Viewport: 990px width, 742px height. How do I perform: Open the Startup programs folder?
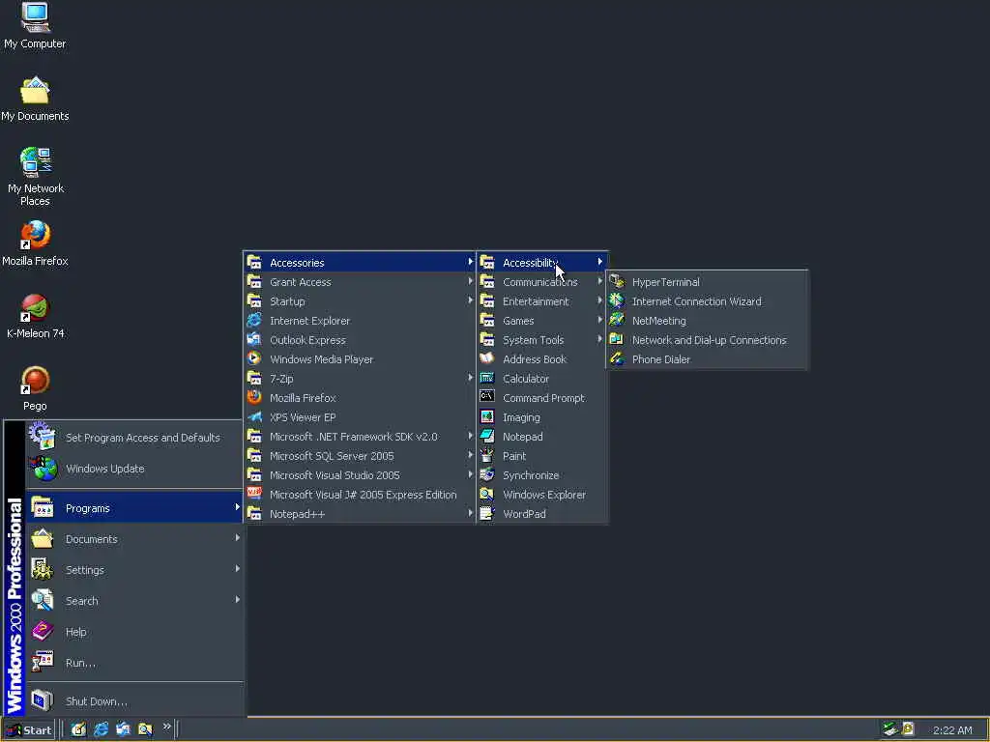[360, 301]
